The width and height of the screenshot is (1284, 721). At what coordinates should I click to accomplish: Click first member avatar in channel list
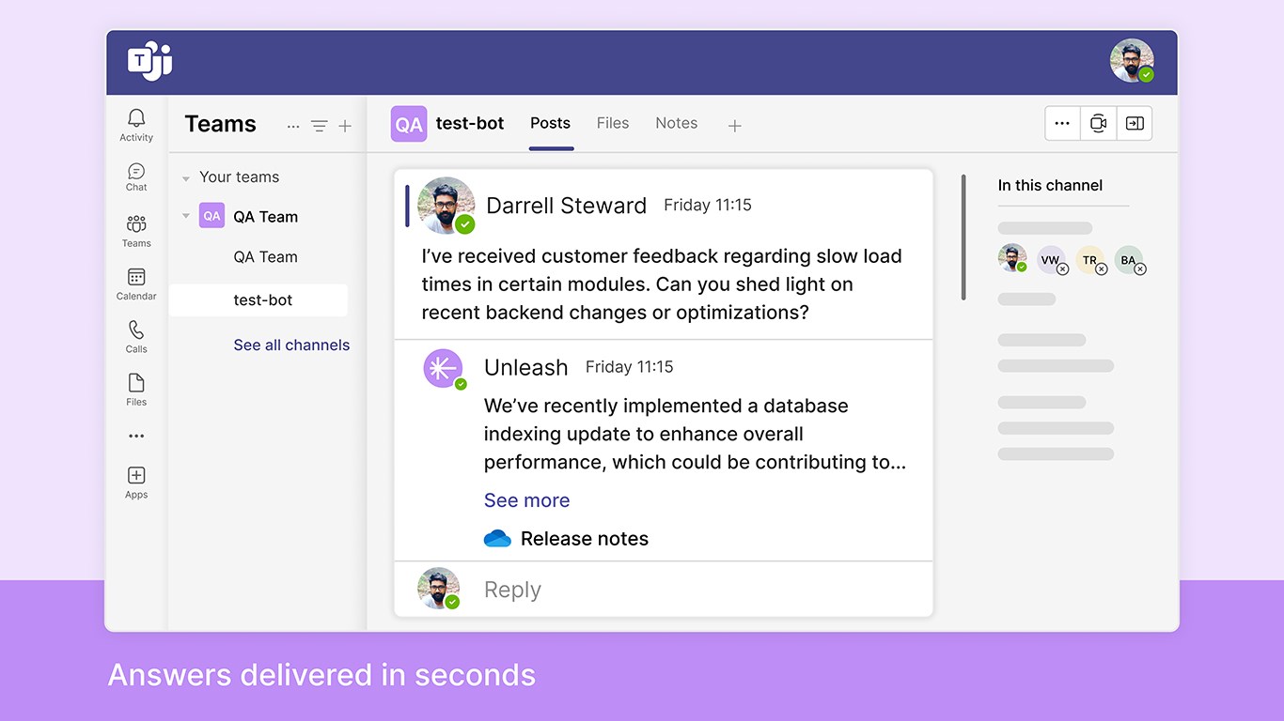1012,258
